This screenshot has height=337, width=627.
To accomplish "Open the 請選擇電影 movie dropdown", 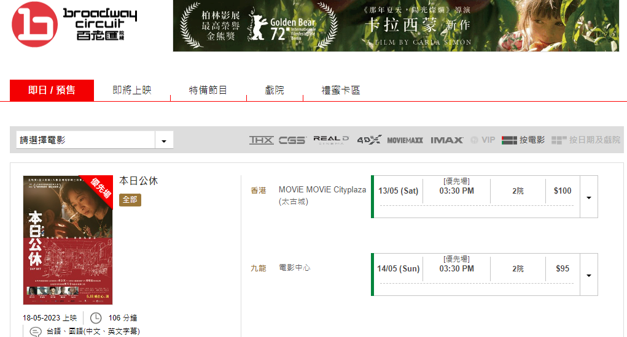I will pyautogui.click(x=95, y=140).
